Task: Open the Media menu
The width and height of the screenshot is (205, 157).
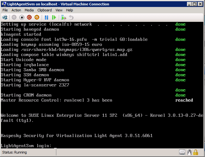Action: pyautogui.click(x=29, y=10)
